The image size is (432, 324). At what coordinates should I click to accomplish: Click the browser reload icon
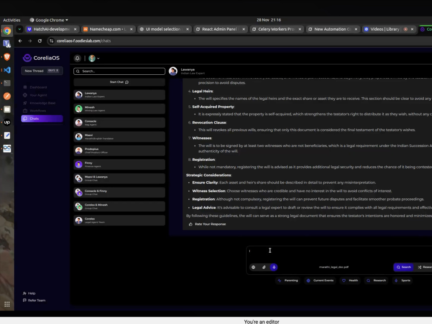coord(40,41)
